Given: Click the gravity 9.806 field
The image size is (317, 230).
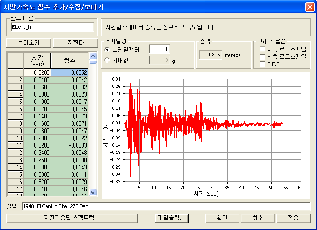Looking at the screenshot, I should (x=211, y=55).
